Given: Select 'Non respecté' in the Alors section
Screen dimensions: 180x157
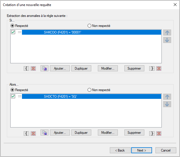Looking at the screenshot, I should (x=90, y=90).
